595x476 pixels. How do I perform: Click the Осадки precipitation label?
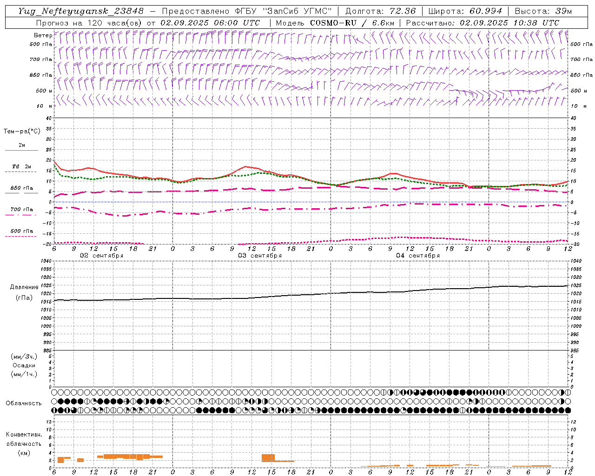pyautogui.click(x=24, y=366)
